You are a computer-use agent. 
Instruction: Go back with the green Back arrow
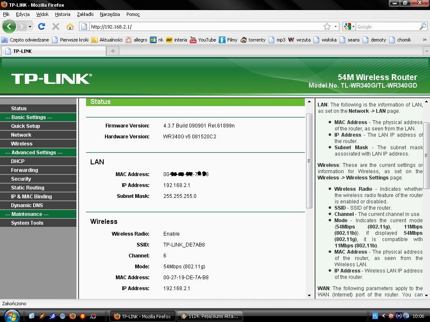(9, 26)
